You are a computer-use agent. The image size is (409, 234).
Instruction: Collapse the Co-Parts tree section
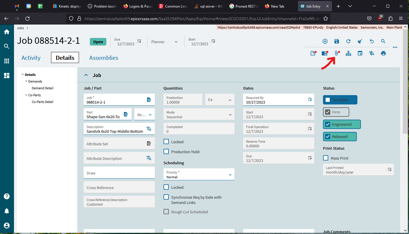click(26, 95)
